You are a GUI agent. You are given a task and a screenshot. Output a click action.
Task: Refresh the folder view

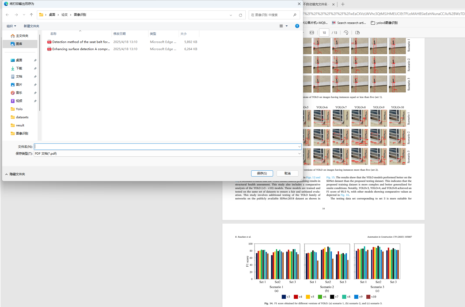240,15
